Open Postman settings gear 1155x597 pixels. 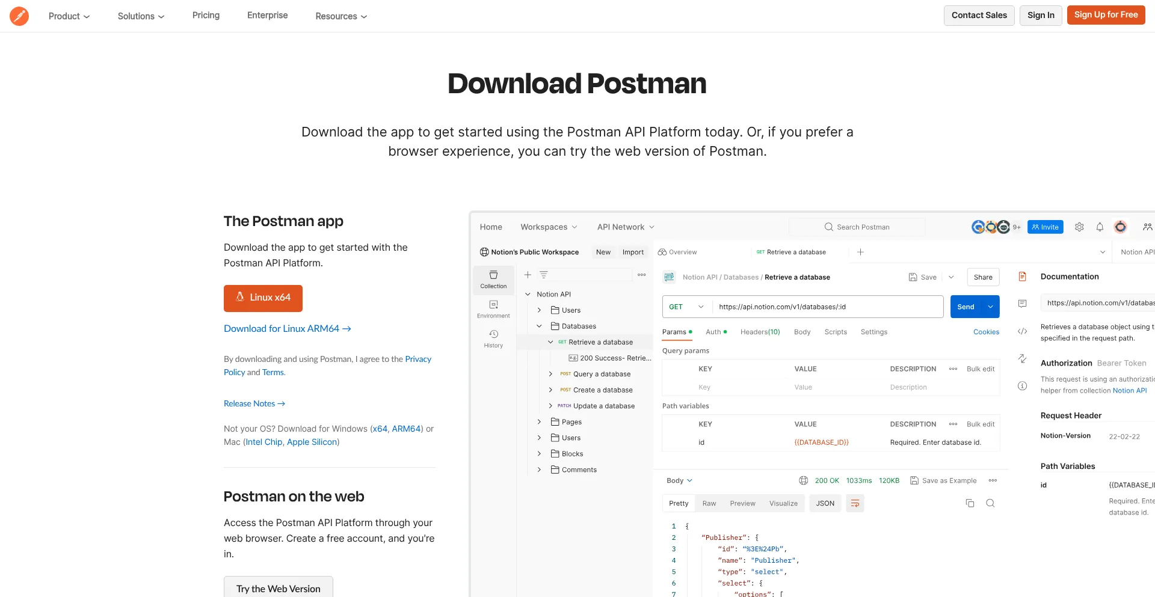click(1079, 227)
